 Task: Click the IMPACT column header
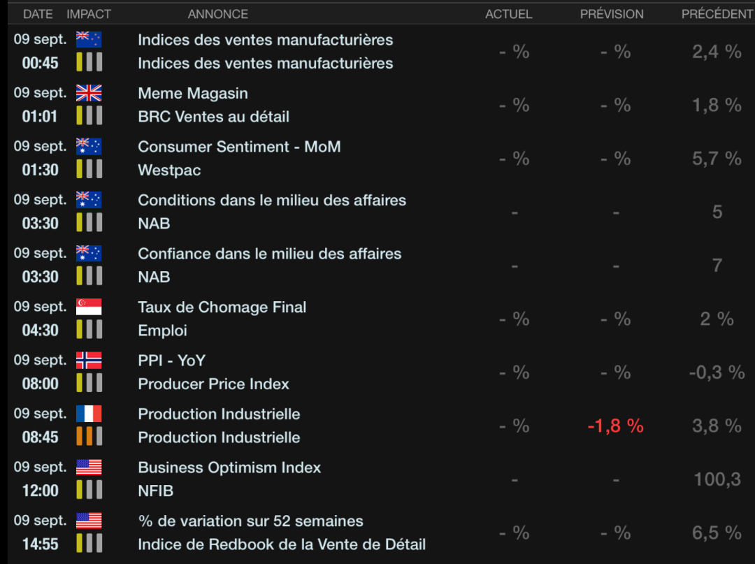pyautogui.click(x=88, y=14)
